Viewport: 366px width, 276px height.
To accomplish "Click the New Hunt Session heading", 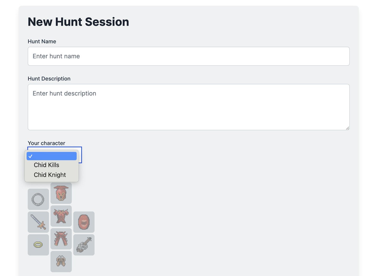I will [78, 22].
